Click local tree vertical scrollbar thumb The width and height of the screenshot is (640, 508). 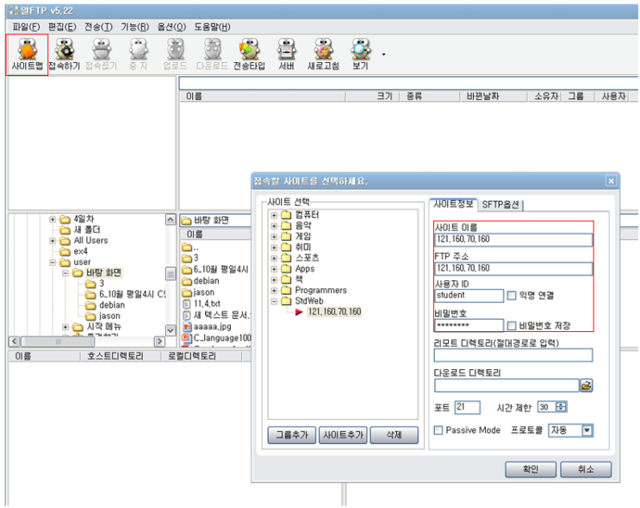tap(171, 273)
